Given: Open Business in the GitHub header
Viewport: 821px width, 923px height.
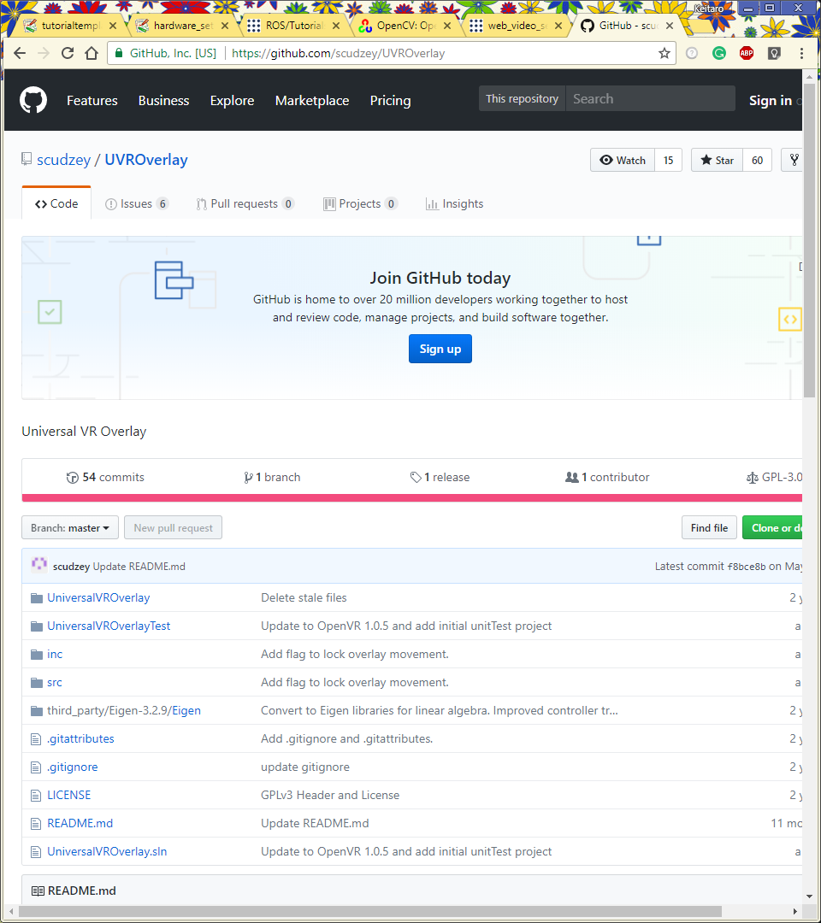Looking at the screenshot, I should [x=163, y=101].
